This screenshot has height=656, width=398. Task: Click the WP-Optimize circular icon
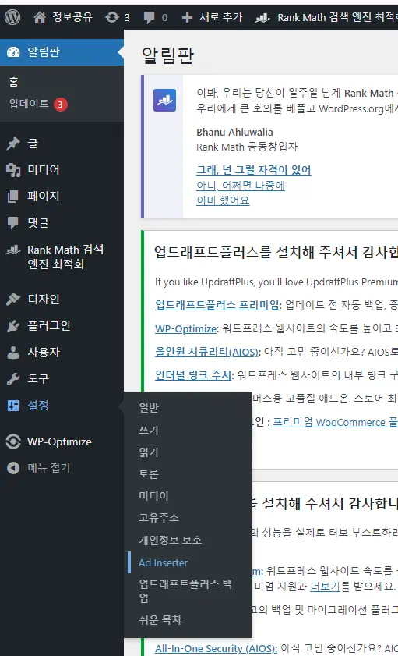[13, 441]
